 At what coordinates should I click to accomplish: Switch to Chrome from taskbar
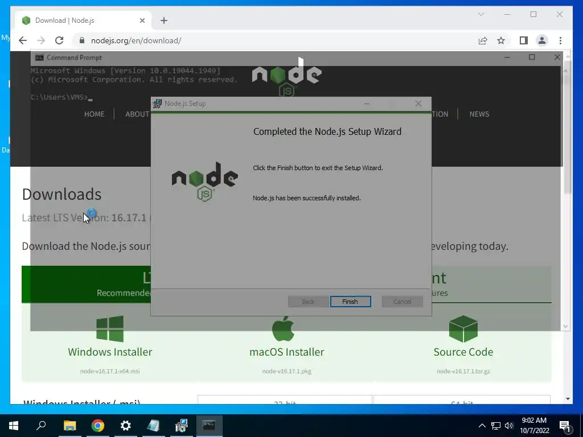(x=98, y=426)
